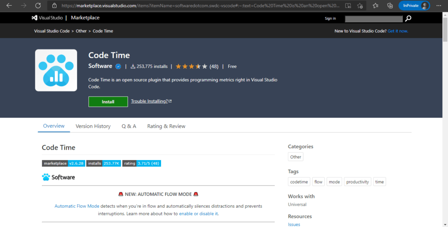Select the mode tag

tap(334, 182)
